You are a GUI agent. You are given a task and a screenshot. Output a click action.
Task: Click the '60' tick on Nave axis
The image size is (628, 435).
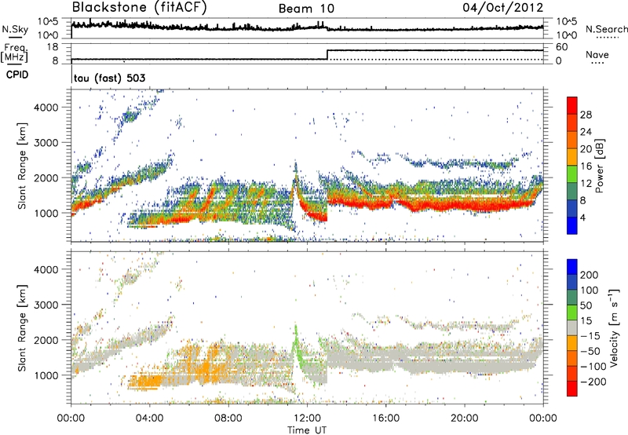point(561,47)
